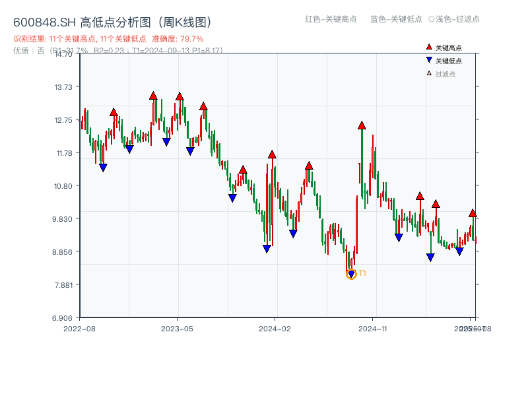This screenshot has height=396, width=528.
Task: Click the 600848.SH 高低点分析图 chart title
Action: [113, 22]
